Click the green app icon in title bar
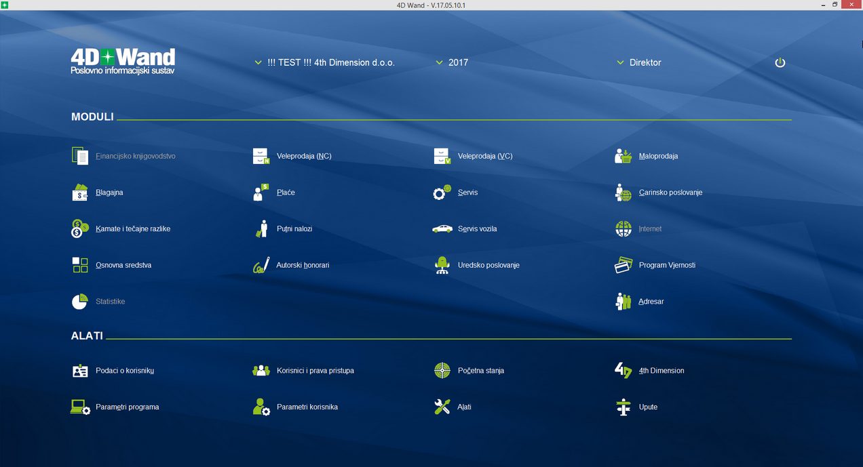Screen dimensions: 863x467 click(5, 5)
